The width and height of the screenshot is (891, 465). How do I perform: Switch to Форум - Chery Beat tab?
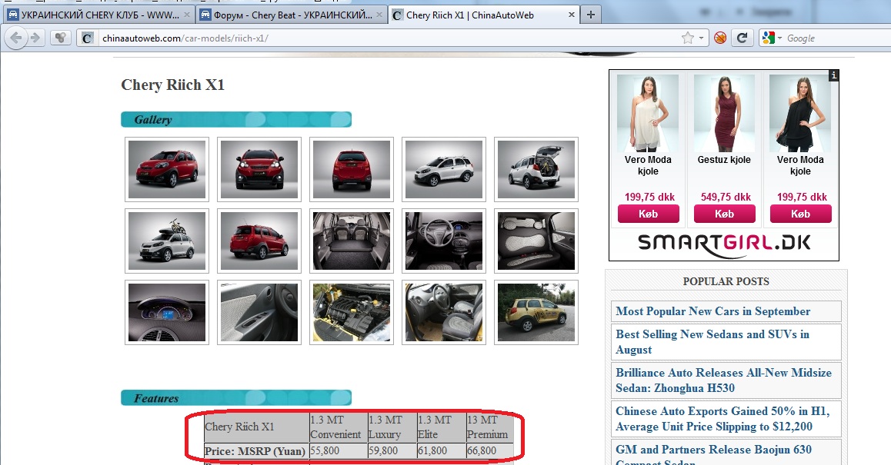pos(292,15)
